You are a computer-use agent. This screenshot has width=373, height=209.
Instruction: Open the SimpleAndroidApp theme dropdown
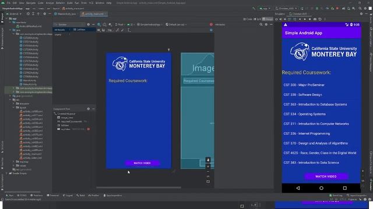[x=150, y=24]
